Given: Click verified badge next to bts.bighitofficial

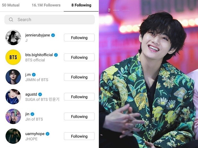Looking at the screenshot, I should click(x=56, y=55).
